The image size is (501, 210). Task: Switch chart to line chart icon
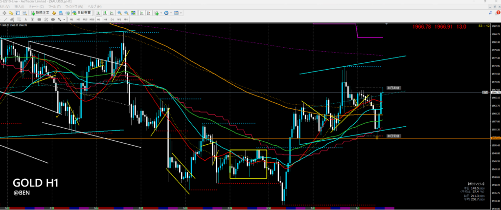112,13
